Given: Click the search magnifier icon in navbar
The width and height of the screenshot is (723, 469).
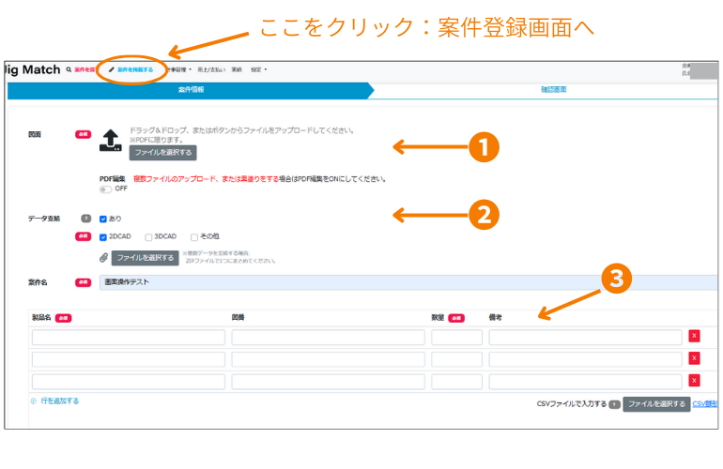Looking at the screenshot, I should [69, 70].
